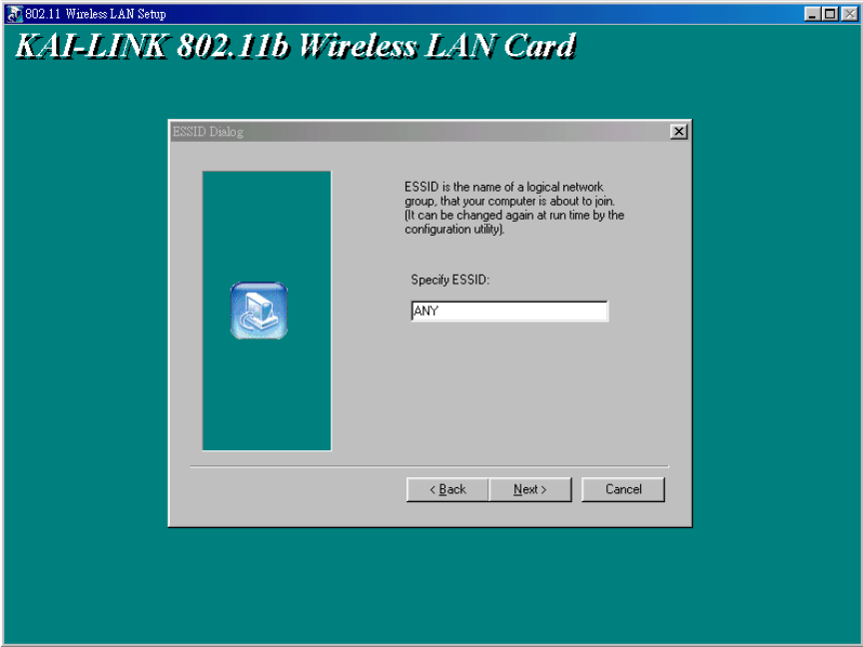This screenshot has height=647, width=863.
Task: Close the ESSID Dialog with X
Action: pos(678,132)
